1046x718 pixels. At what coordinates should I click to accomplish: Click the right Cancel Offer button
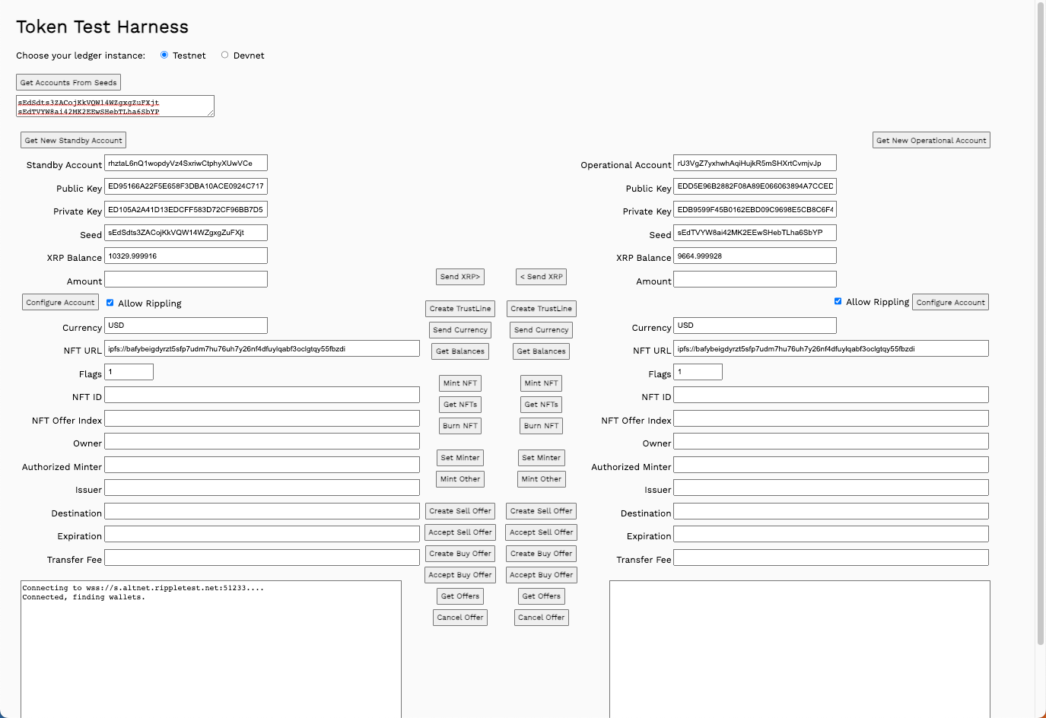coord(541,618)
